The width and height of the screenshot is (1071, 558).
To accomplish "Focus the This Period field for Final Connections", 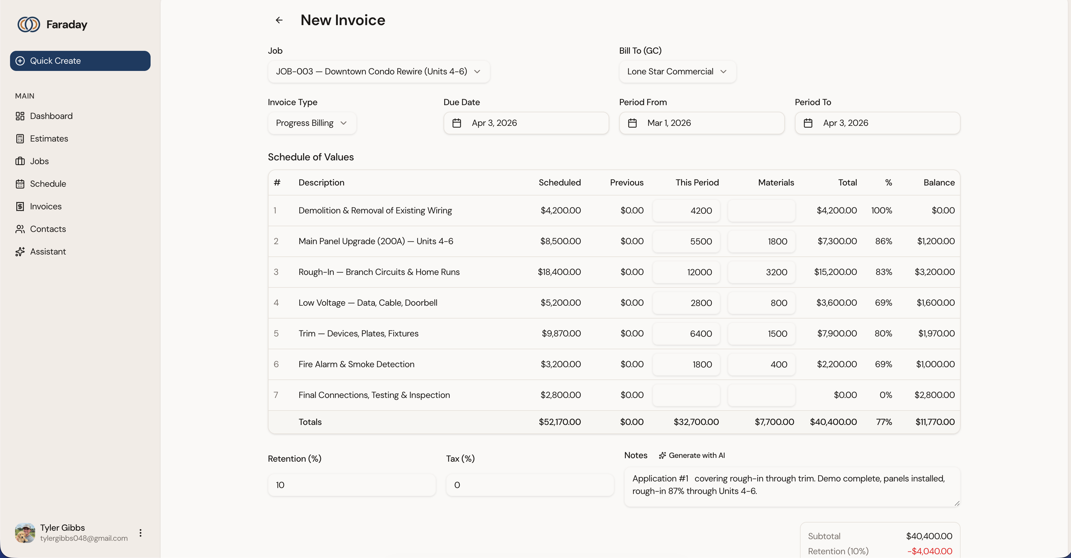I will point(686,395).
